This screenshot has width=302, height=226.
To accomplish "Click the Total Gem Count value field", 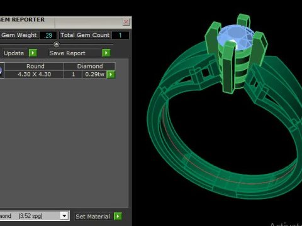I will coord(120,35).
